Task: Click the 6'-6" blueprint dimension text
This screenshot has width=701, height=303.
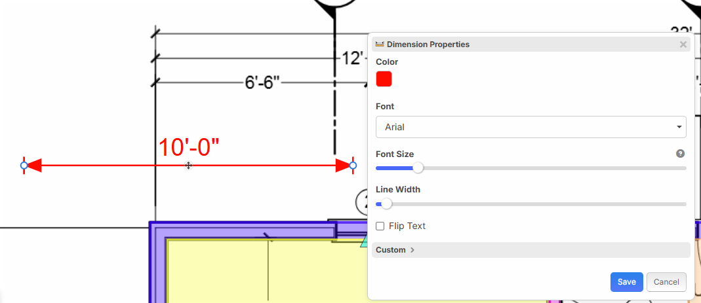Action: pos(262,83)
